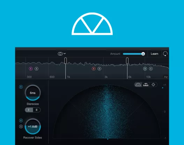This screenshot has width=184, height=145.
Task: Adjust the Amount slider handle
Action: tap(143, 54)
